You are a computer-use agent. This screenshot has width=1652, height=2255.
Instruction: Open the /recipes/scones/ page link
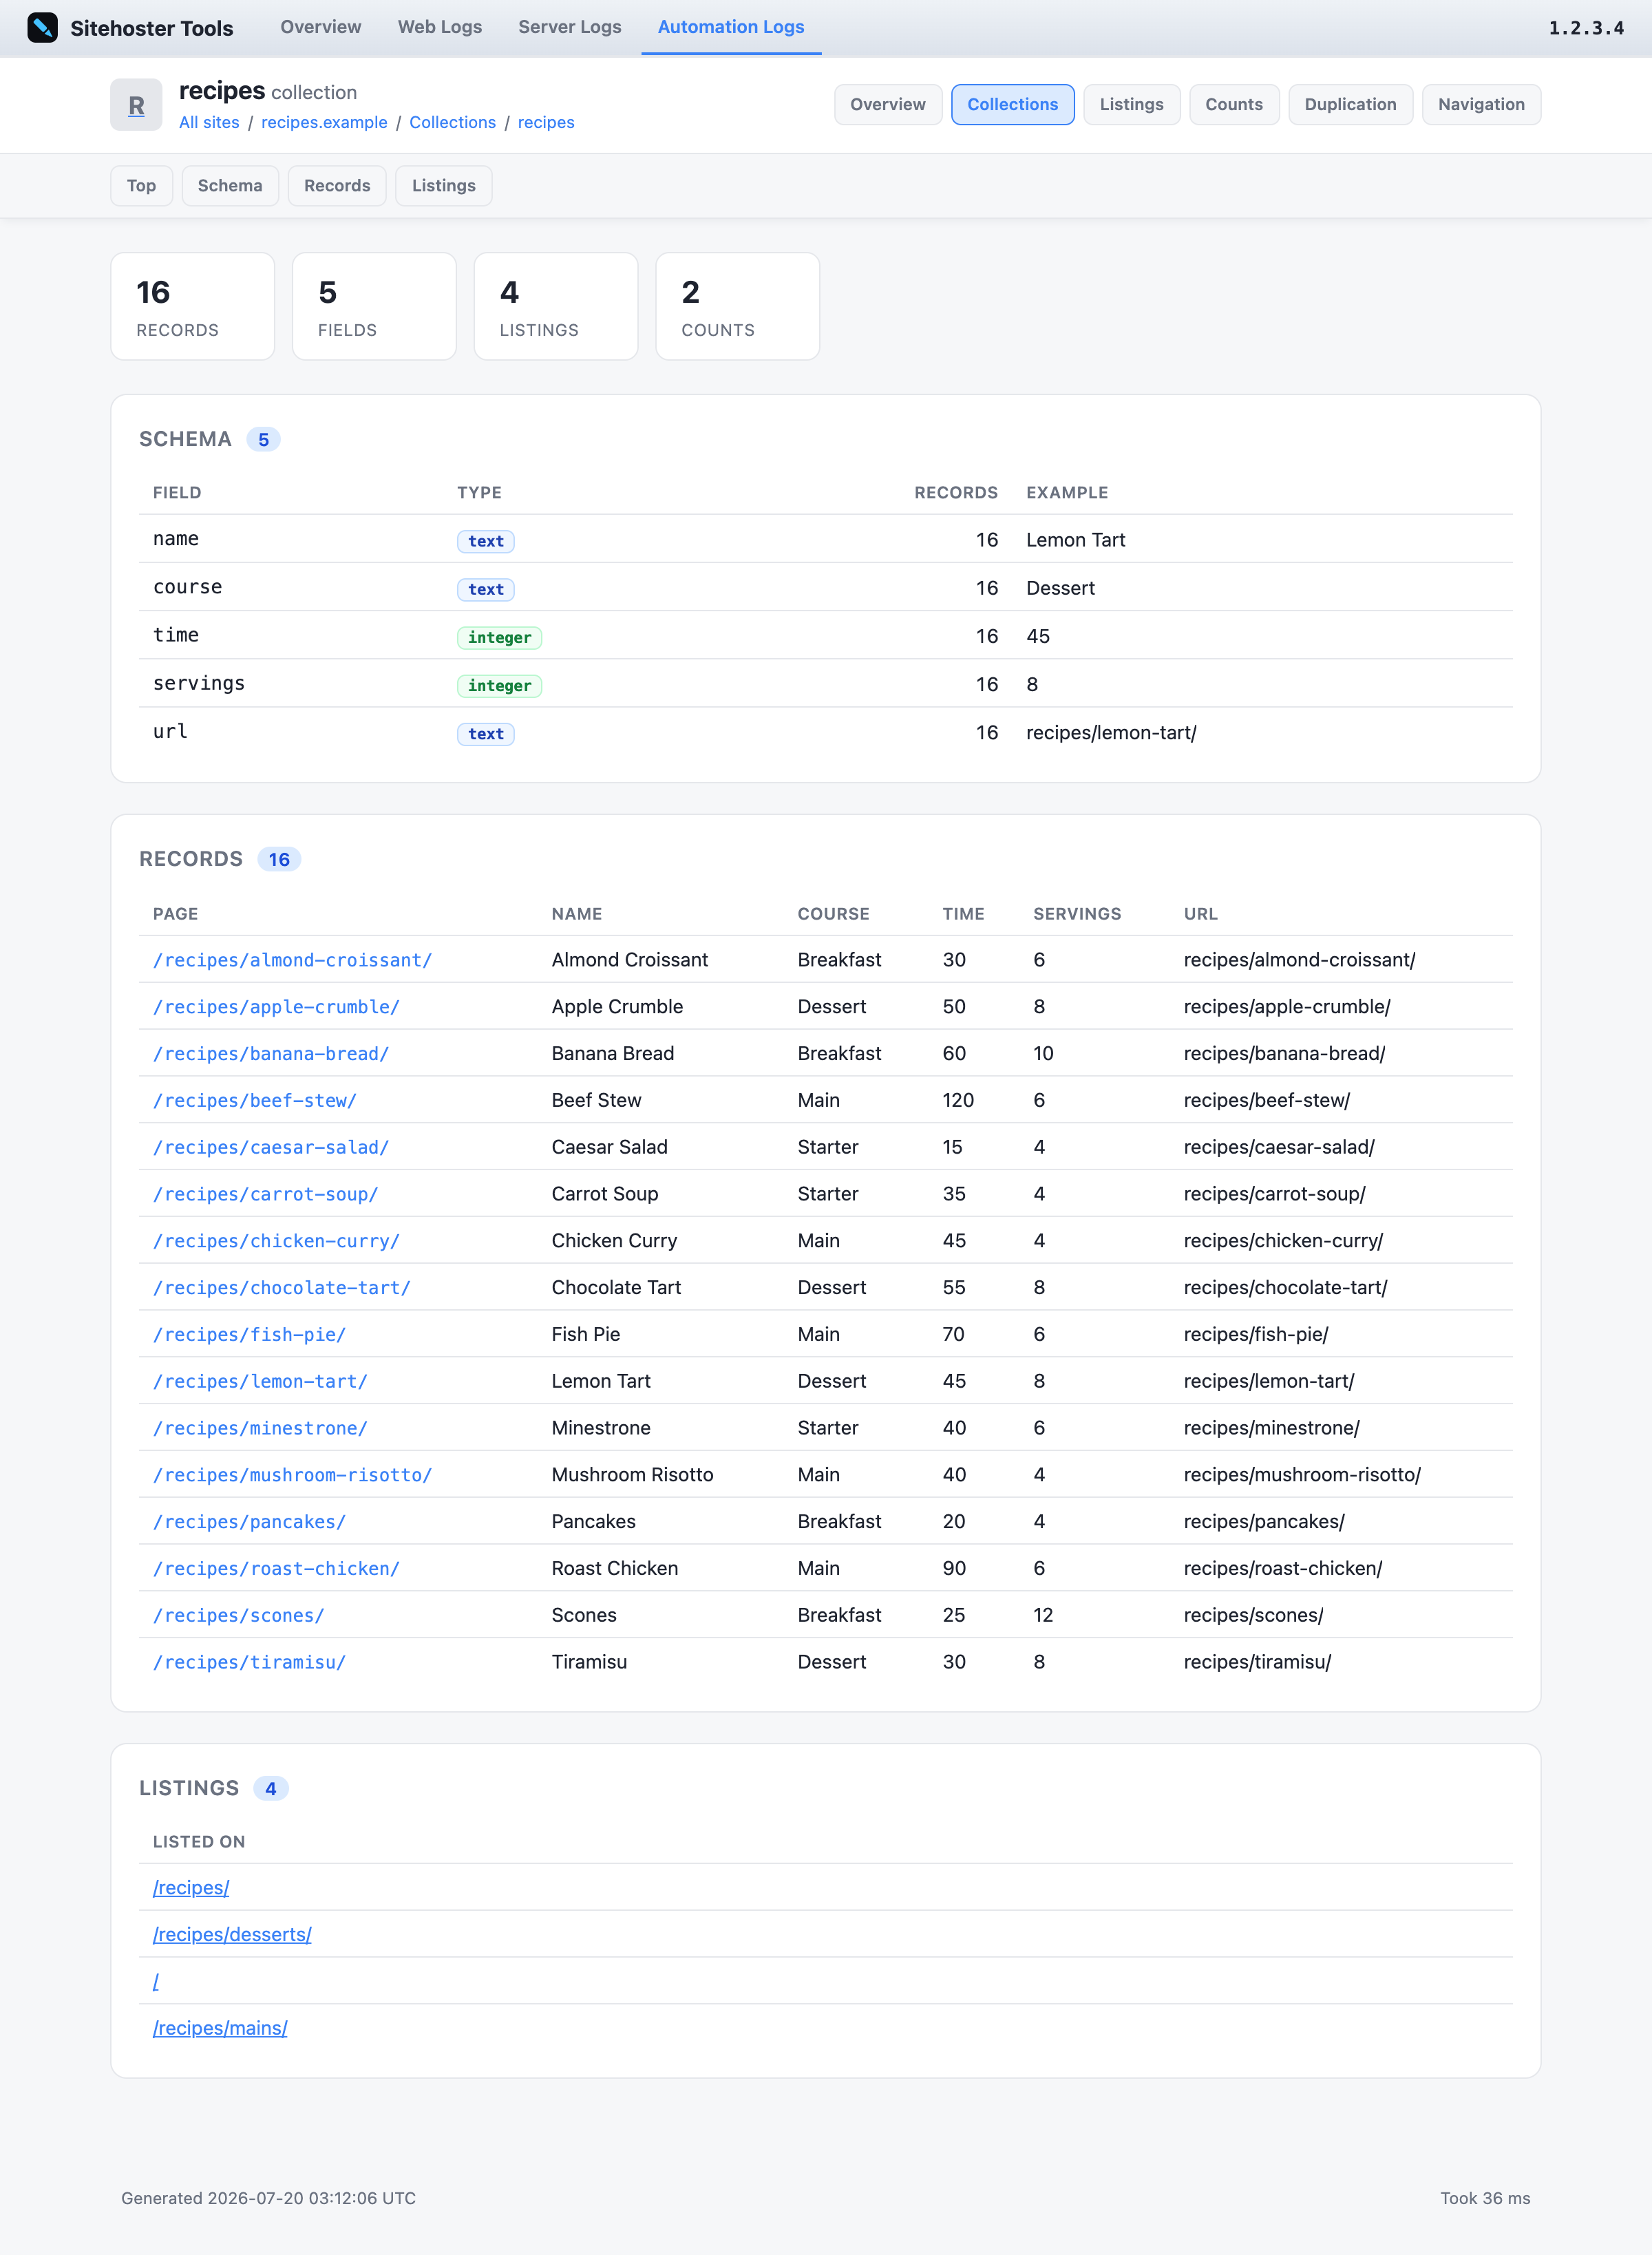click(x=238, y=1615)
